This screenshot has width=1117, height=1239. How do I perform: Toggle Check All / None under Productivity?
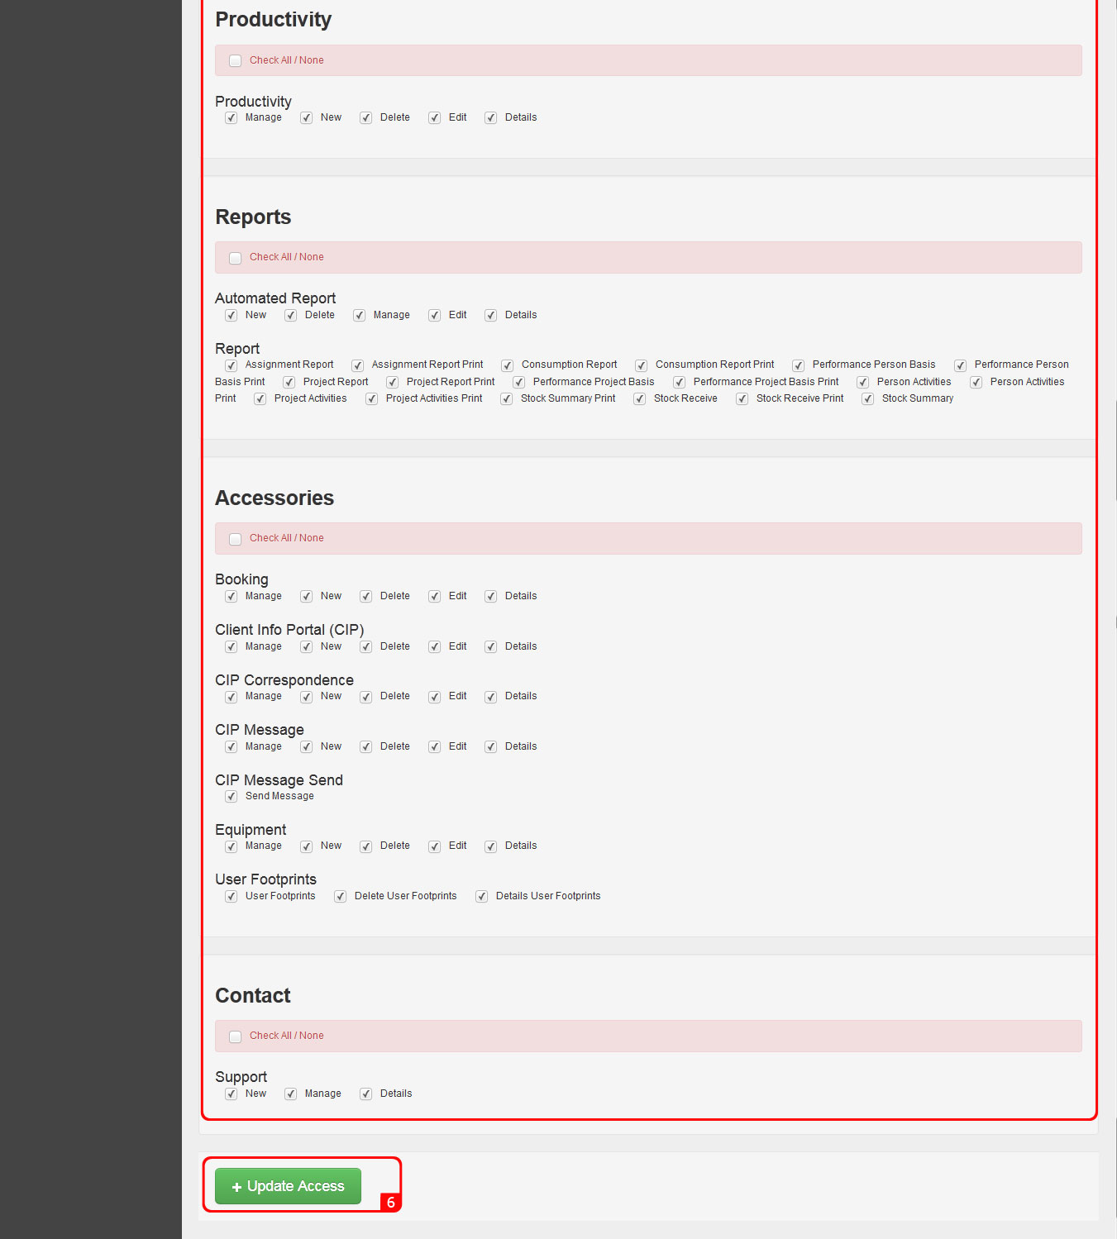pos(236,61)
